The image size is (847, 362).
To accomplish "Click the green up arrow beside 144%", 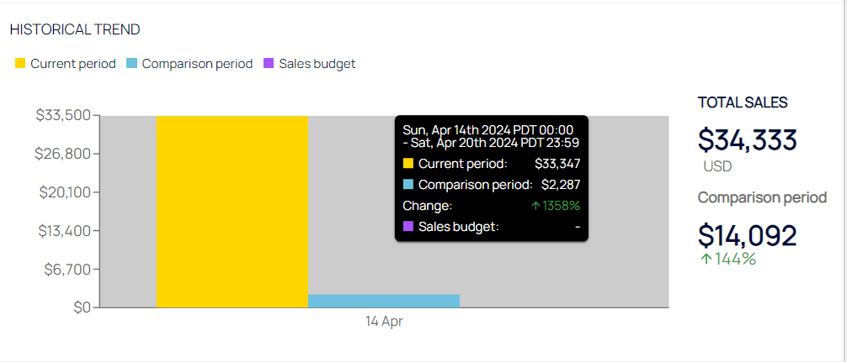I will [x=706, y=259].
